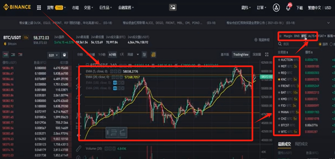Screen dimensions: 335x159
Task: Open the 市場 markets page
Action: (75, 8)
